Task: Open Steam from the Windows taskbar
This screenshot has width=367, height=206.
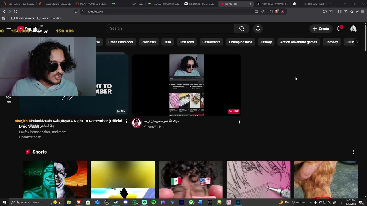Action: pos(116,202)
